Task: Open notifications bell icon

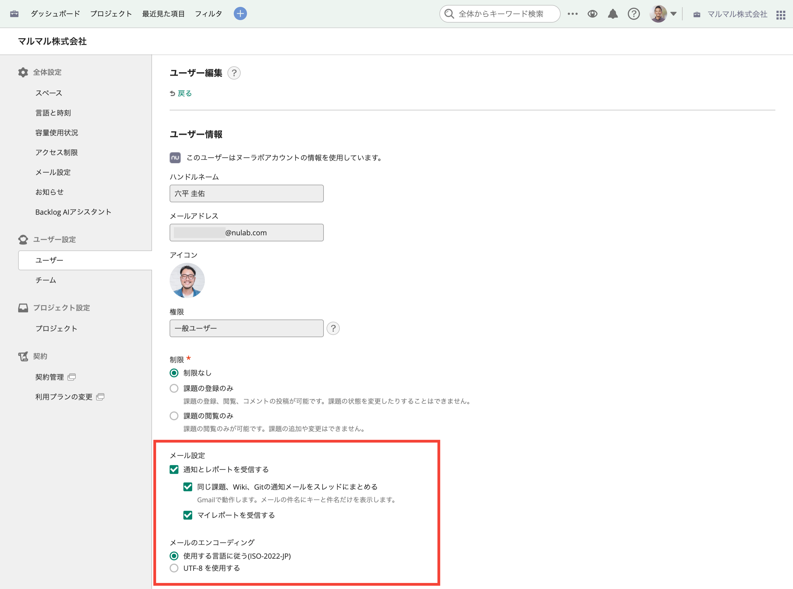Action: [613, 14]
